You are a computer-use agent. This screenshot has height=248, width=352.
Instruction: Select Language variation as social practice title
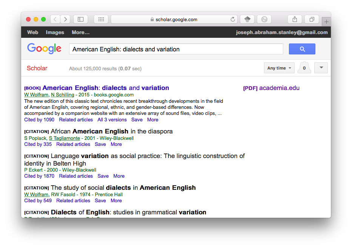(x=134, y=160)
